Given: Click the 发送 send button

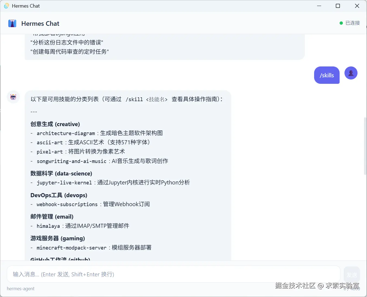Looking at the screenshot, I should [x=352, y=274].
